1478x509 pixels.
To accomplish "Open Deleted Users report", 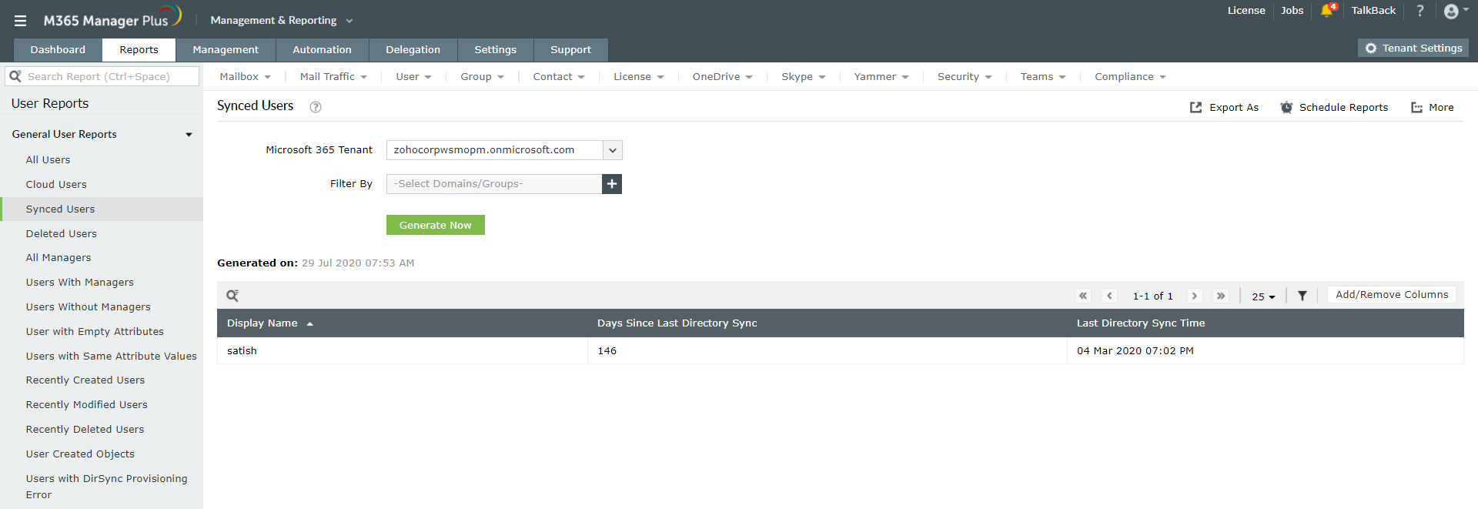I will click(62, 234).
